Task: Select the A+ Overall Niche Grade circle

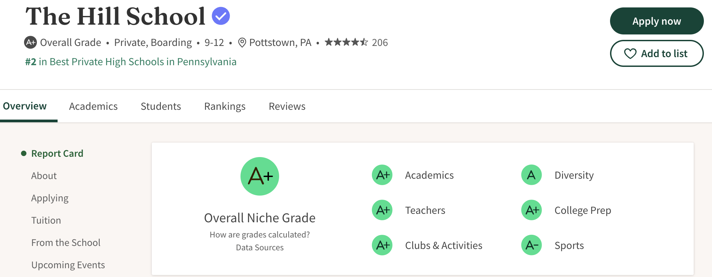Action: click(x=259, y=176)
